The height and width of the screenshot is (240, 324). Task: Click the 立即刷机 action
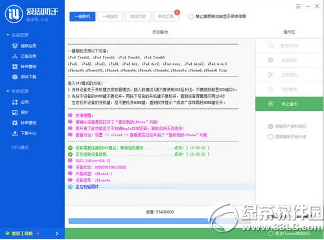(x=289, y=75)
